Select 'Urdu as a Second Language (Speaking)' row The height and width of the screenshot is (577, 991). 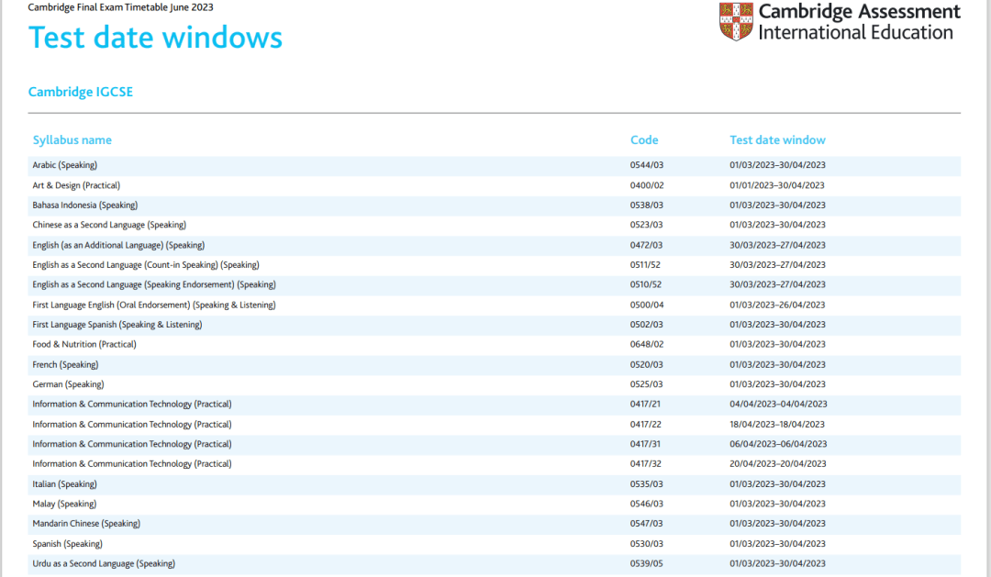104,563
